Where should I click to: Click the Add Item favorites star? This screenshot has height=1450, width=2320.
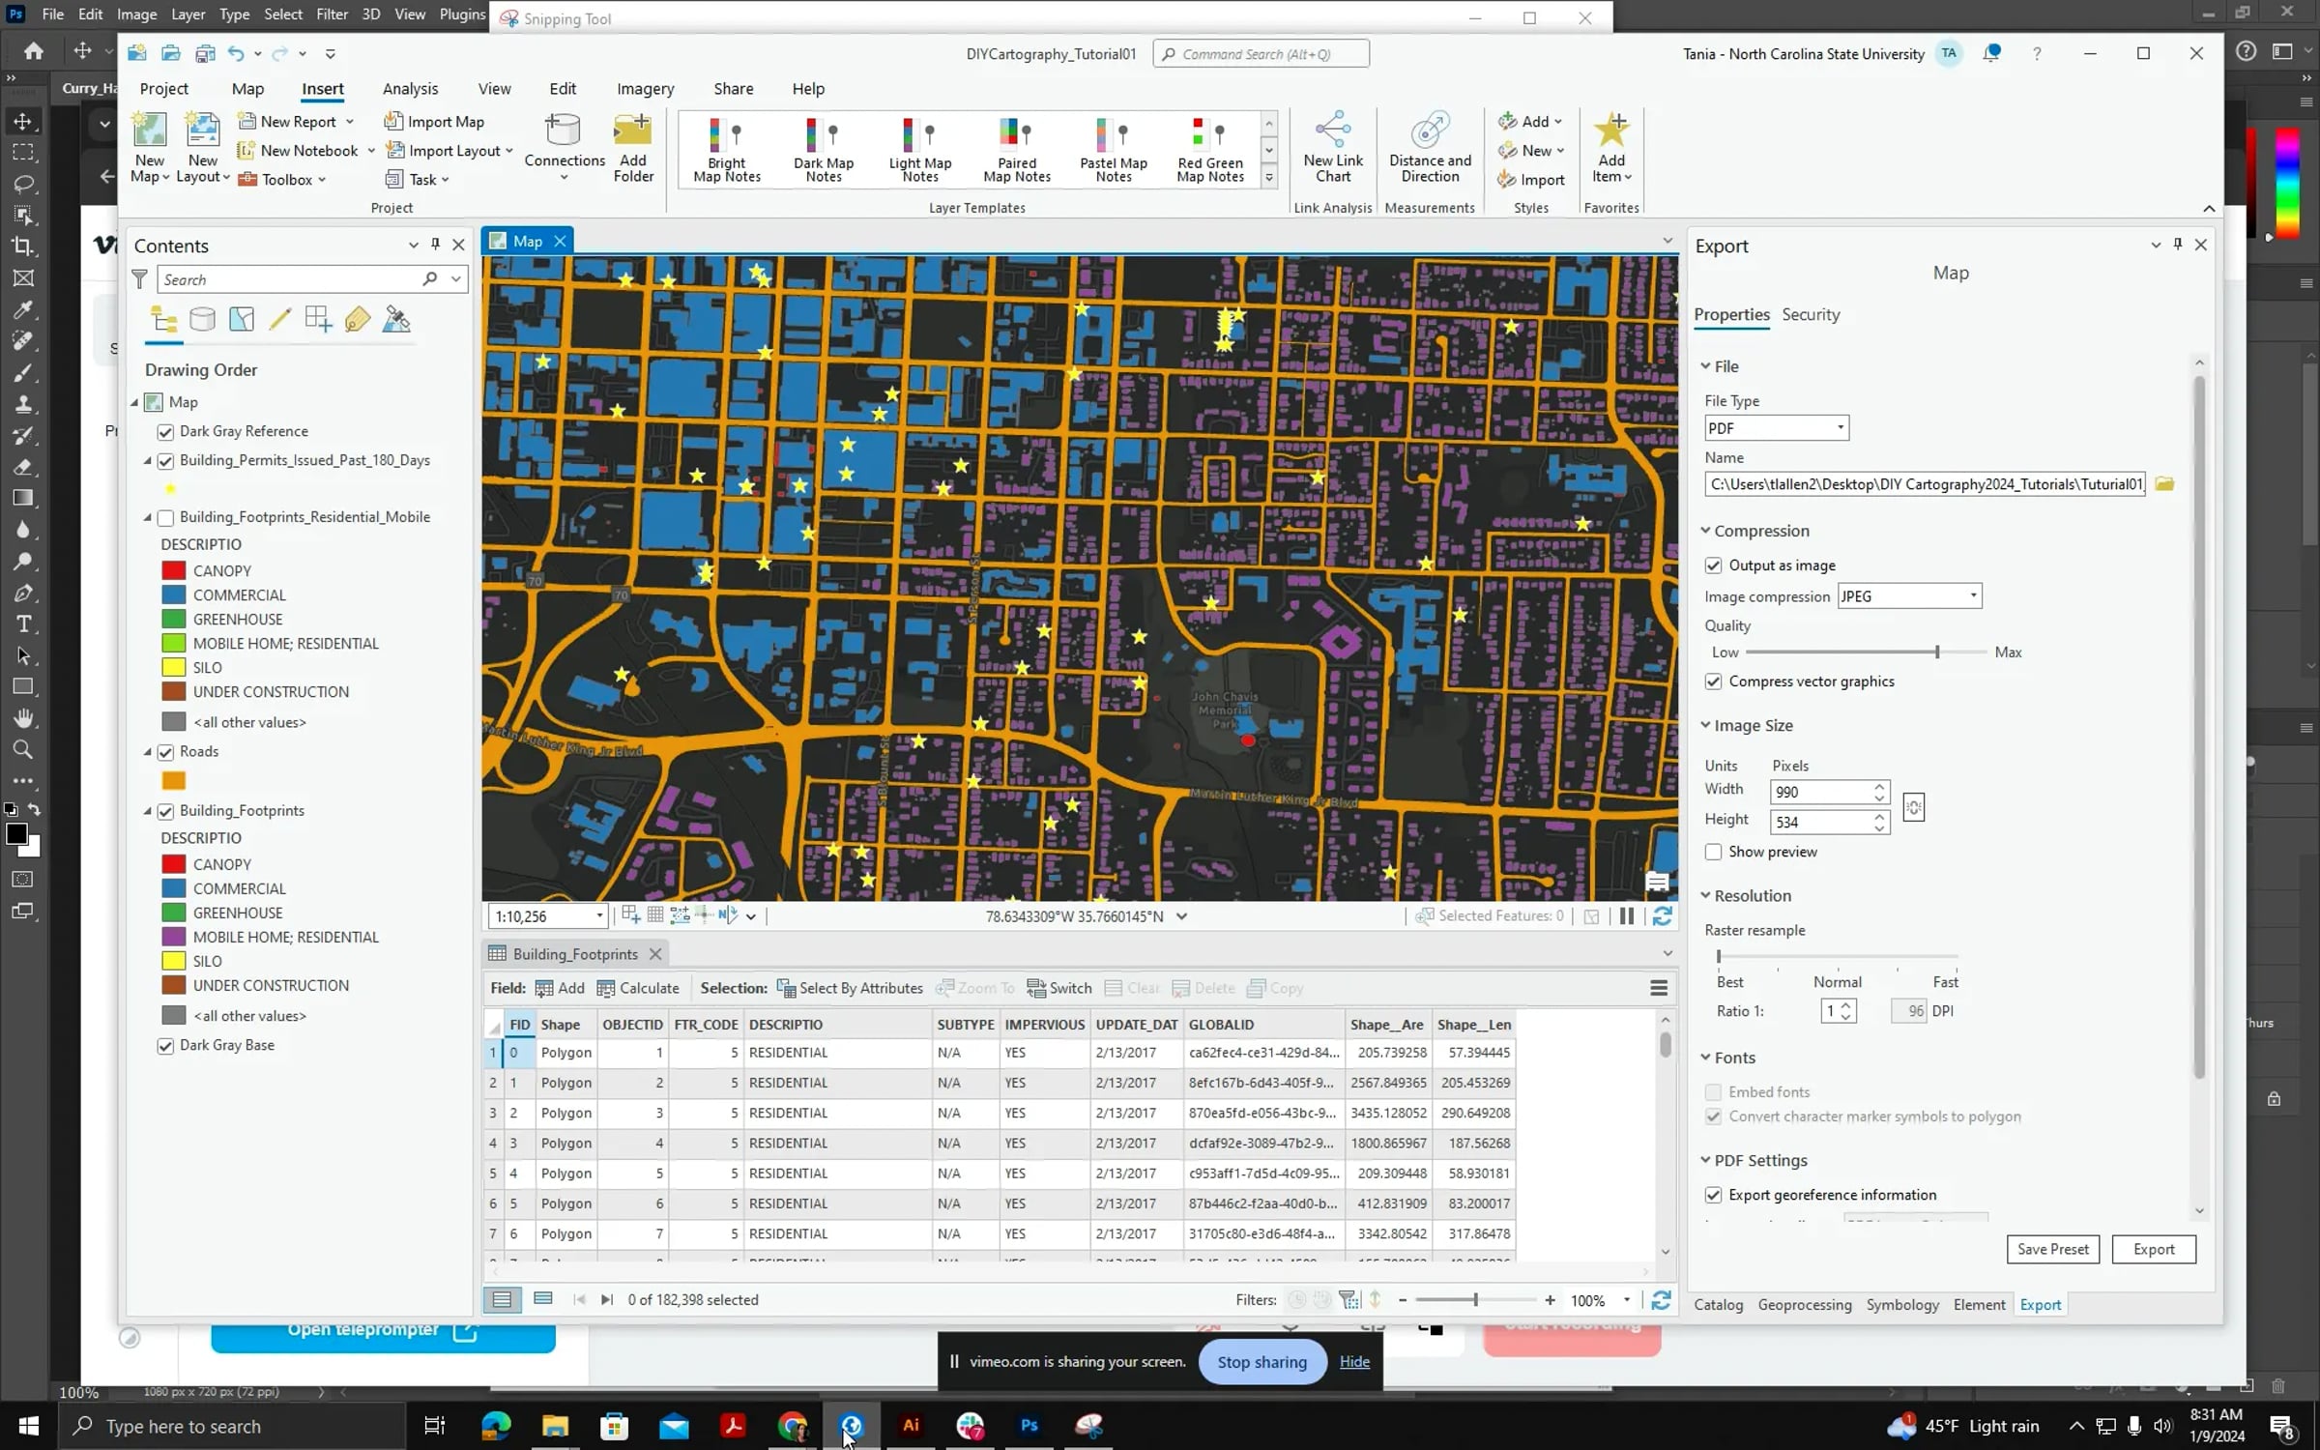coord(1610,130)
